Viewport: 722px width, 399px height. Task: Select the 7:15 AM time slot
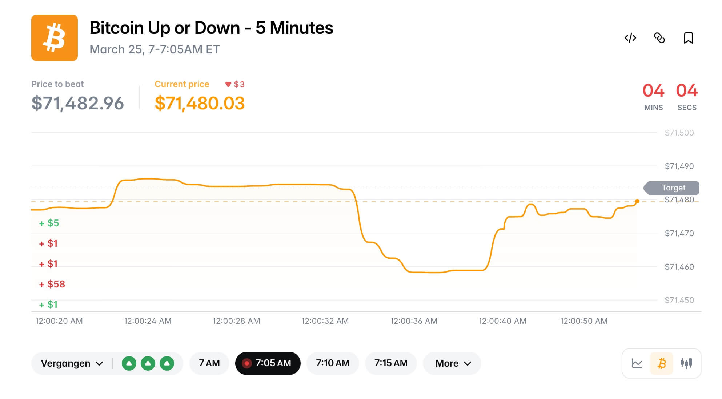(x=391, y=363)
